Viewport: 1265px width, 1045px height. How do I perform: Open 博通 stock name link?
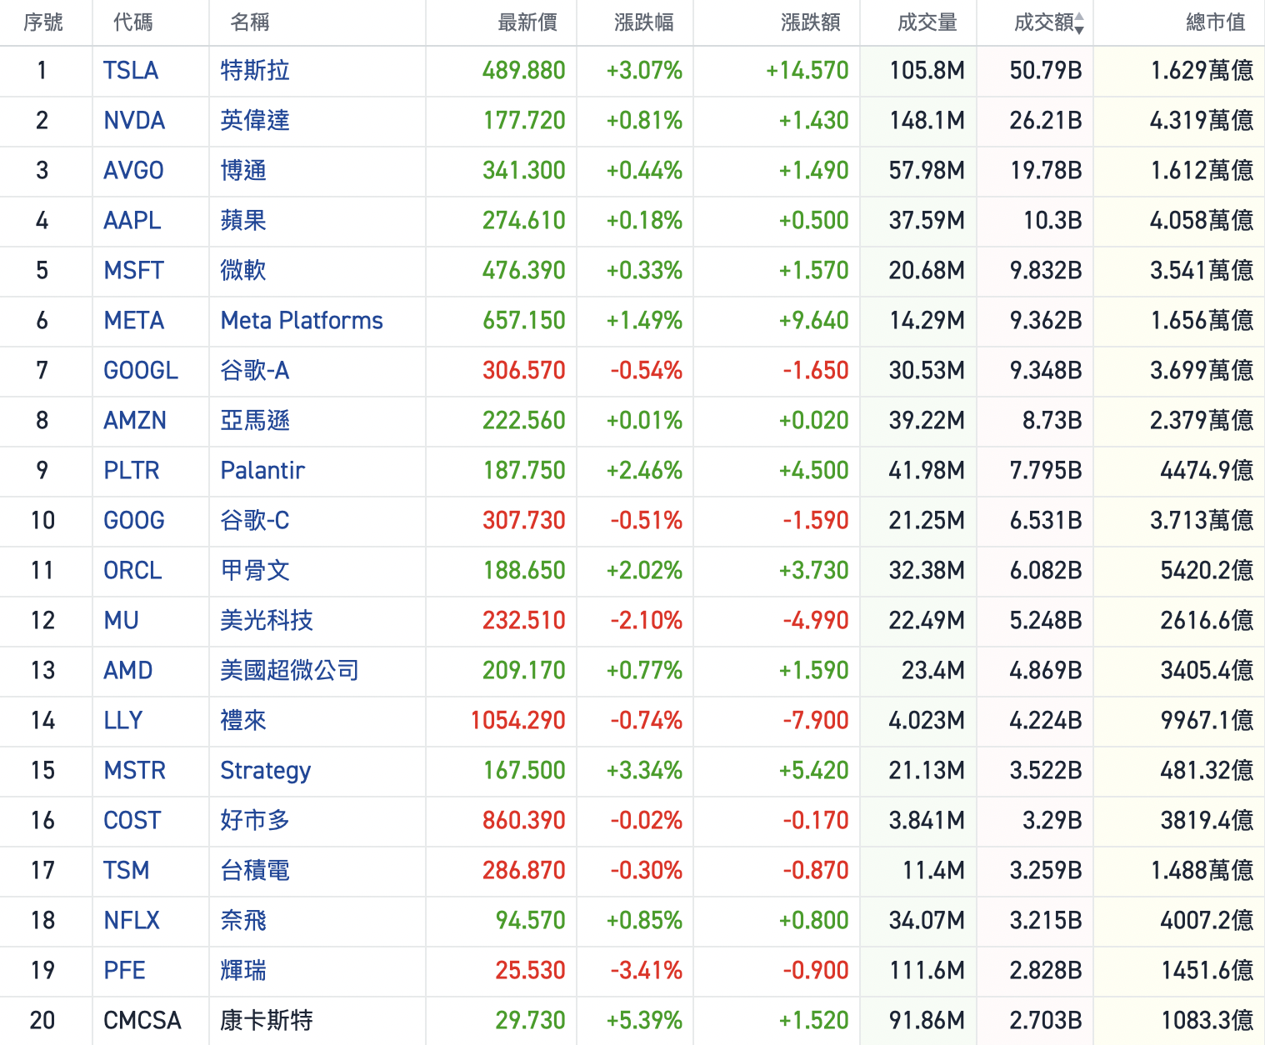(243, 171)
